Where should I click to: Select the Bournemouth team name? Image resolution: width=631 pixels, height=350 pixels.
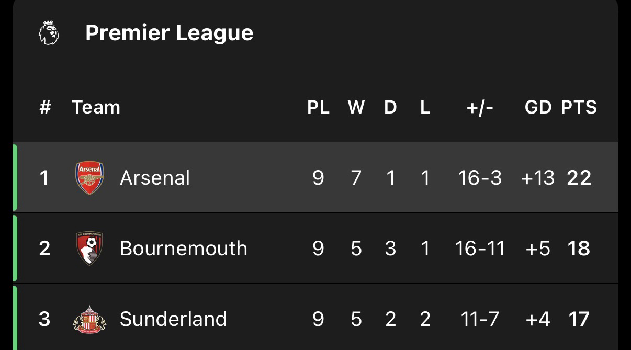(183, 249)
